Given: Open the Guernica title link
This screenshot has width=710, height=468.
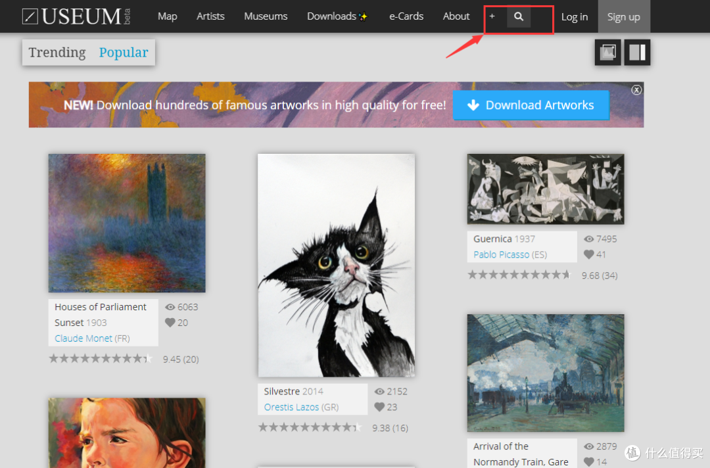Looking at the screenshot, I should [x=492, y=239].
